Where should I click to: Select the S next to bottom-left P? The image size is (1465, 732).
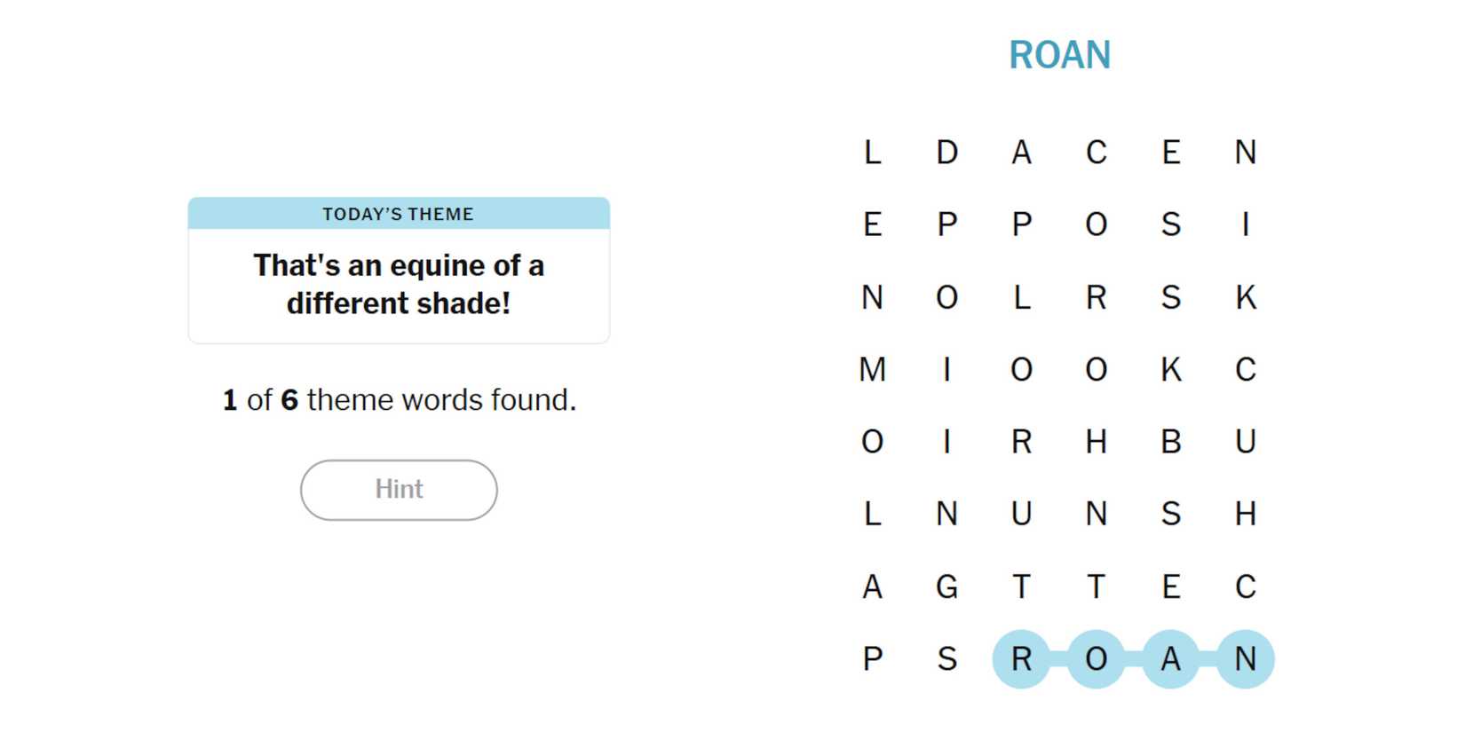click(x=946, y=659)
